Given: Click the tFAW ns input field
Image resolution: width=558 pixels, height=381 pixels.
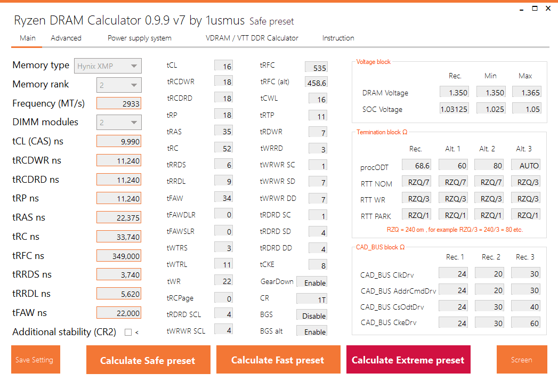Looking at the screenshot, I should [119, 313].
